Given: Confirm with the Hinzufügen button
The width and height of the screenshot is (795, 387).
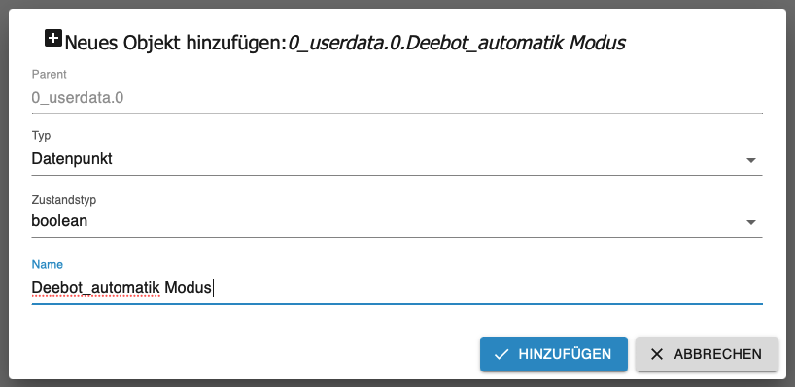Looking at the screenshot, I should [554, 354].
